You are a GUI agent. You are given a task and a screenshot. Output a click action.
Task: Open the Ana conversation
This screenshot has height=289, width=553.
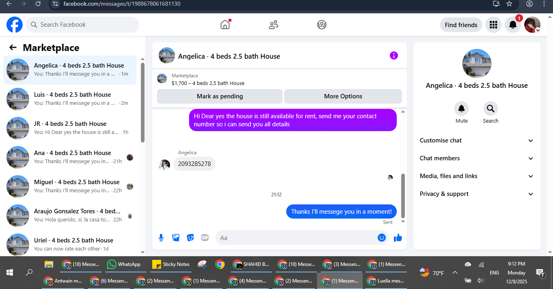(70, 157)
